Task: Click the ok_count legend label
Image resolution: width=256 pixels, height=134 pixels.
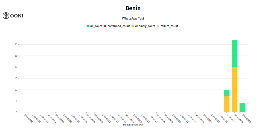Action: pos(96,26)
